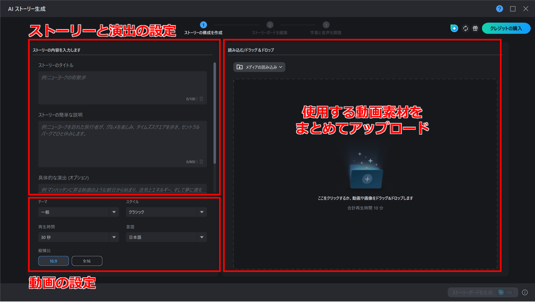Open the 言語 dropdown showing 日本語

[x=166, y=237]
